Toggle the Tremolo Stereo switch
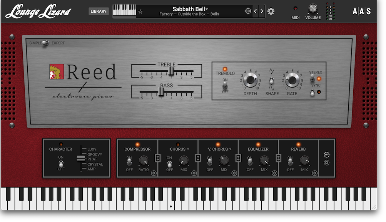This screenshot has width=386, height=222. coord(312,78)
